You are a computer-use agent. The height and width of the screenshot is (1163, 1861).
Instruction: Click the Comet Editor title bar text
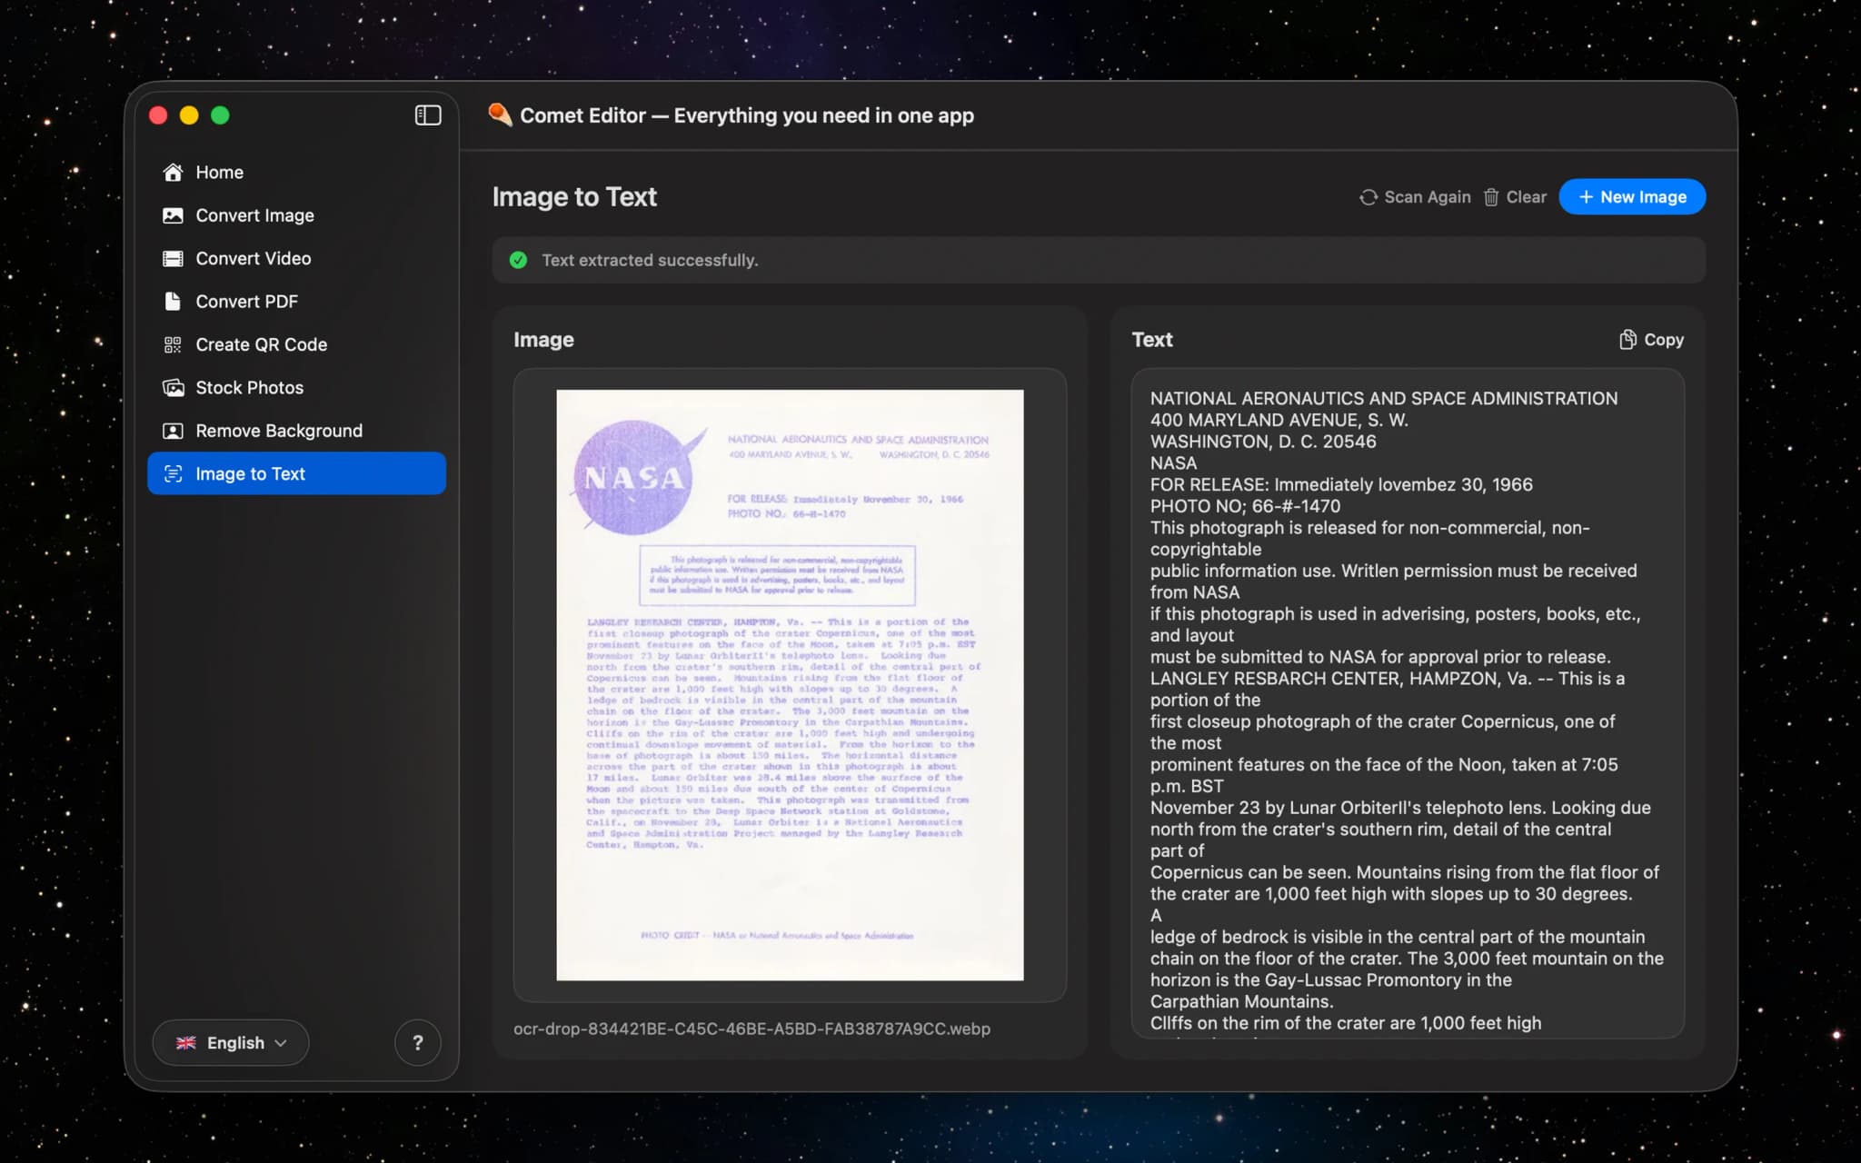745,115
